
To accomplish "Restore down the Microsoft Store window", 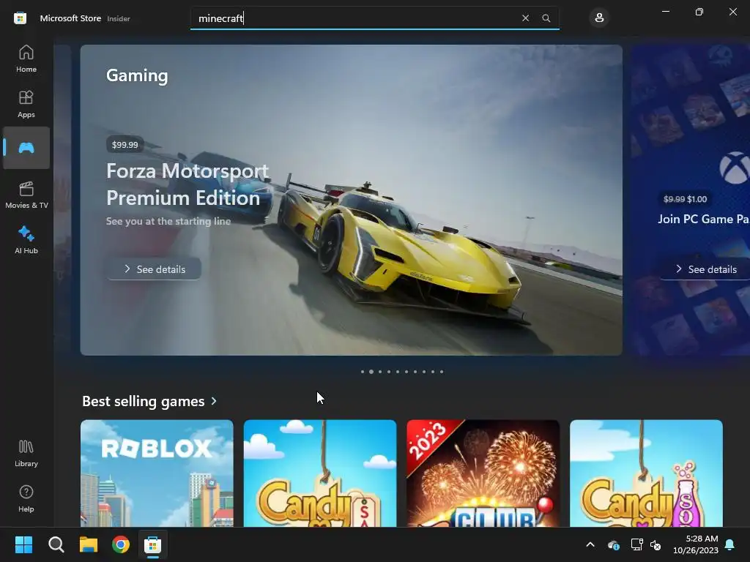I will 699,12.
